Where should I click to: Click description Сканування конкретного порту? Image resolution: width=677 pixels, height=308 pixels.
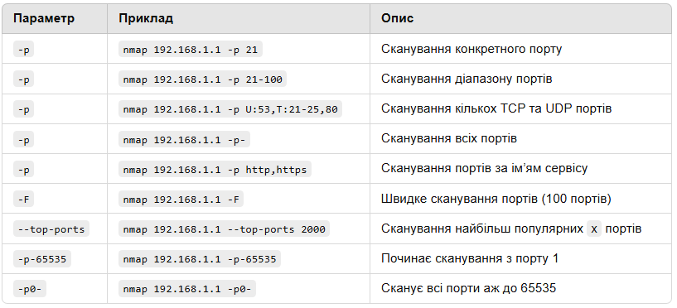point(471,49)
